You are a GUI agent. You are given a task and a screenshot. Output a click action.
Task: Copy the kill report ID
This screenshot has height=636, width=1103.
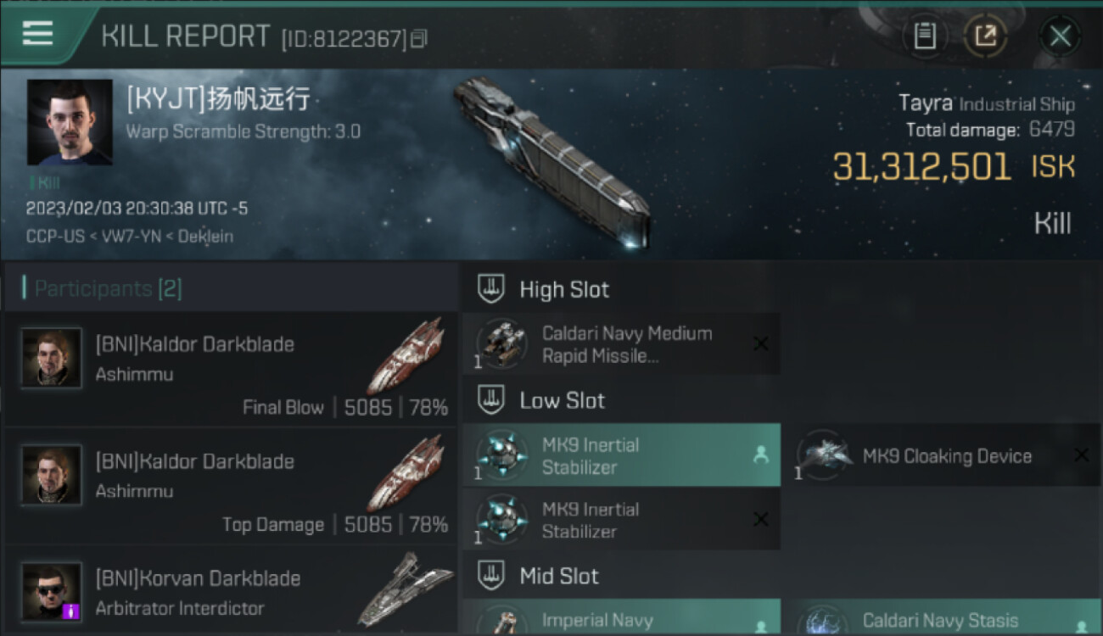[419, 39]
